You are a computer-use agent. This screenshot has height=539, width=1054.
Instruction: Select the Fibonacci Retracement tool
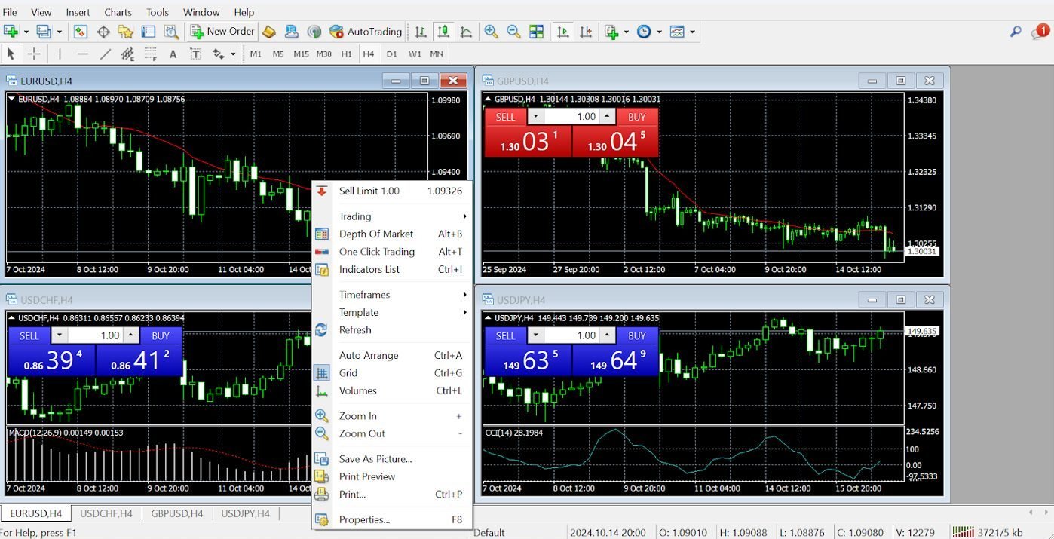[150, 54]
